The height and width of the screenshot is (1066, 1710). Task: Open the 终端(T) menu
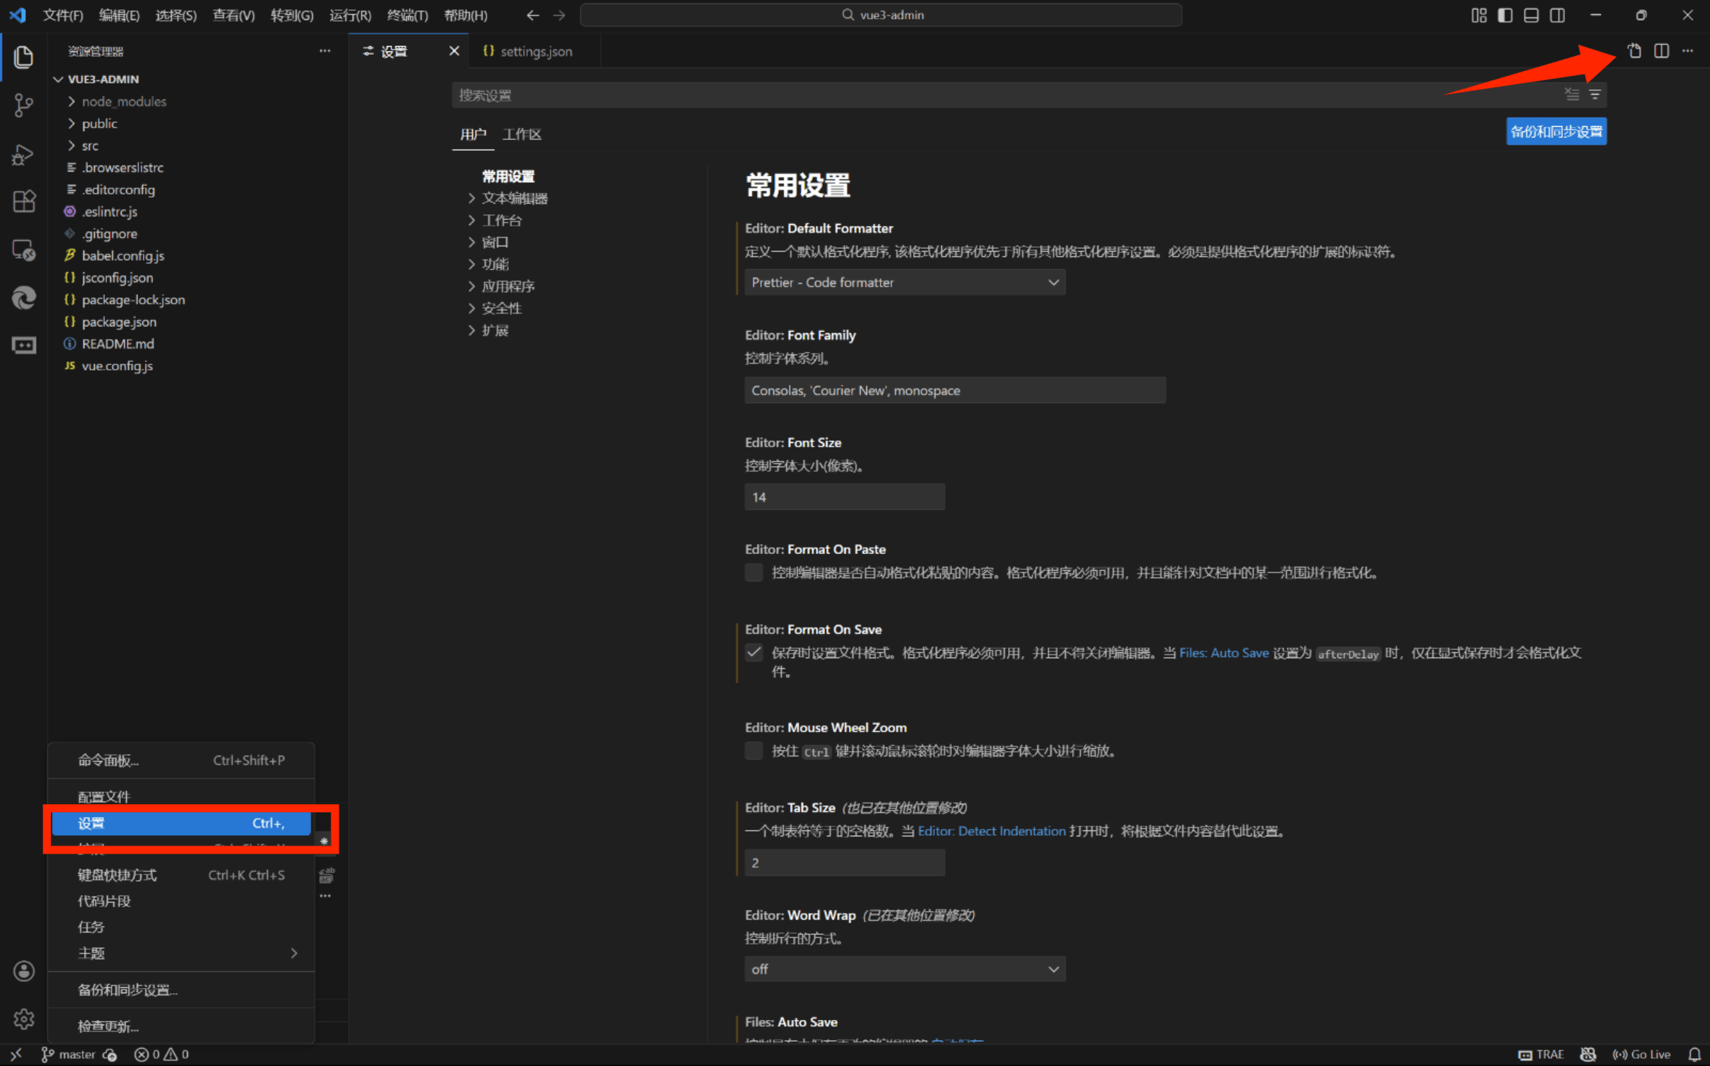click(x=407, y=15)
